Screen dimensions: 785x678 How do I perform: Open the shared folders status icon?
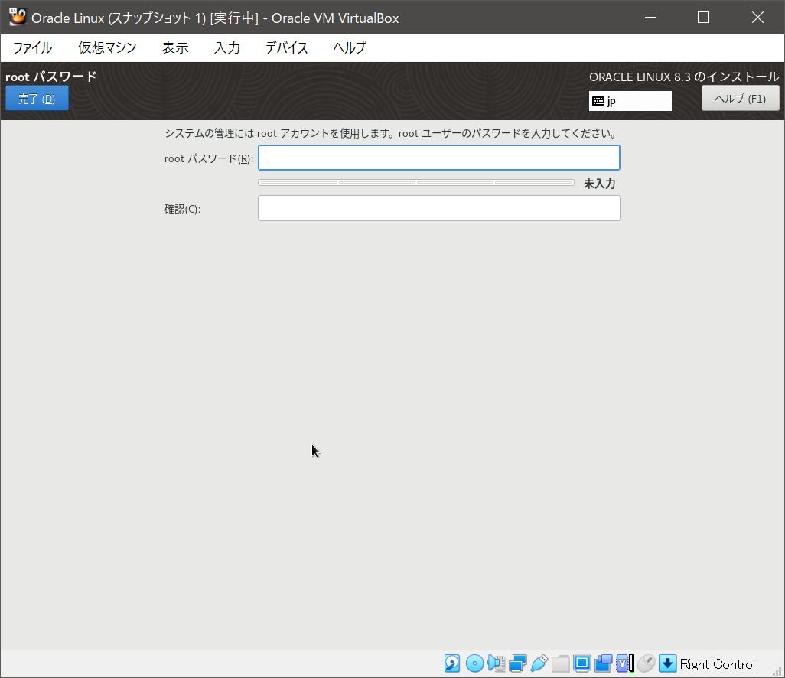pyautogui.click(x=561, y=663)
